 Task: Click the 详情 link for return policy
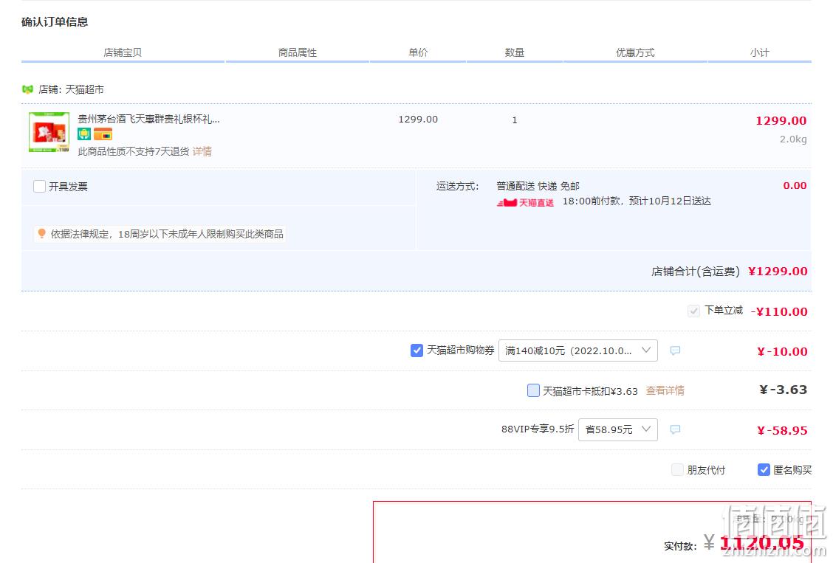202,151
